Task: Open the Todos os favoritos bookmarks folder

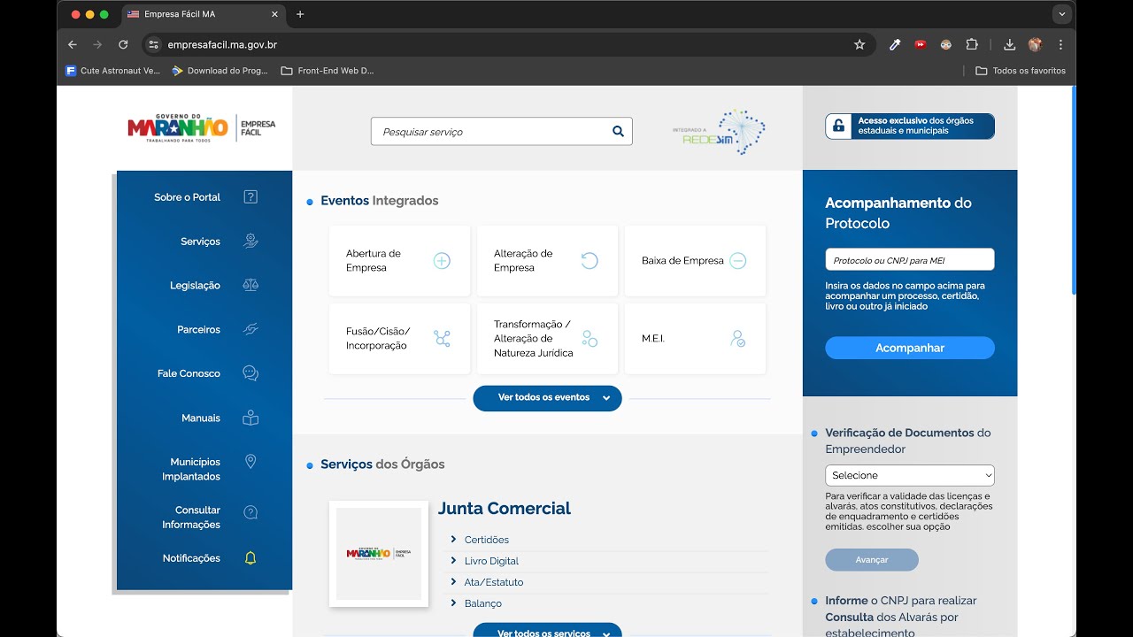Action: 1021,71
